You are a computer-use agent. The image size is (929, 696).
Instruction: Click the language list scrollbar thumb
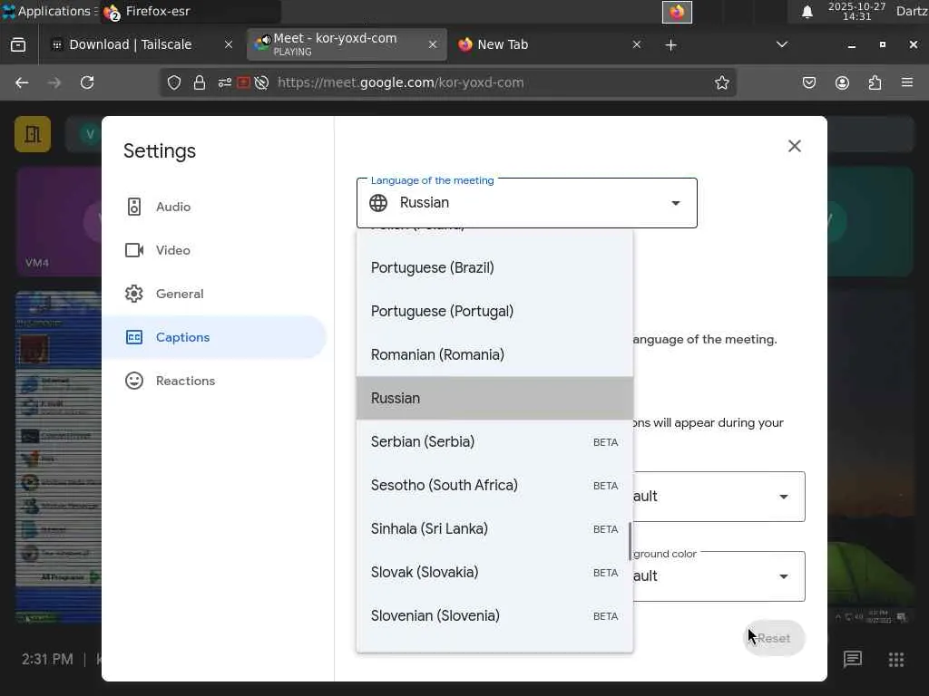630,541
